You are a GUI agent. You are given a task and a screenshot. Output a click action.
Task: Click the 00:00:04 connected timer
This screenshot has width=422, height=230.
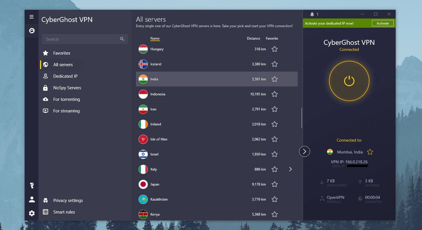(372, 197)
